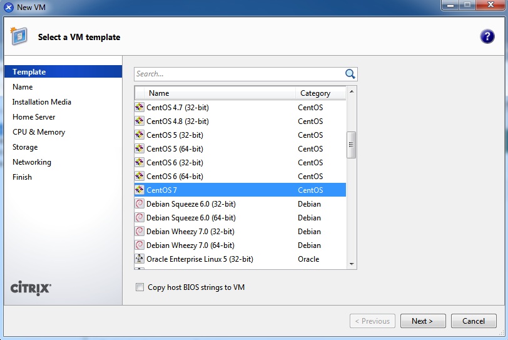Click the Oracle category cell
508x340 pixels.
(308, 259)
